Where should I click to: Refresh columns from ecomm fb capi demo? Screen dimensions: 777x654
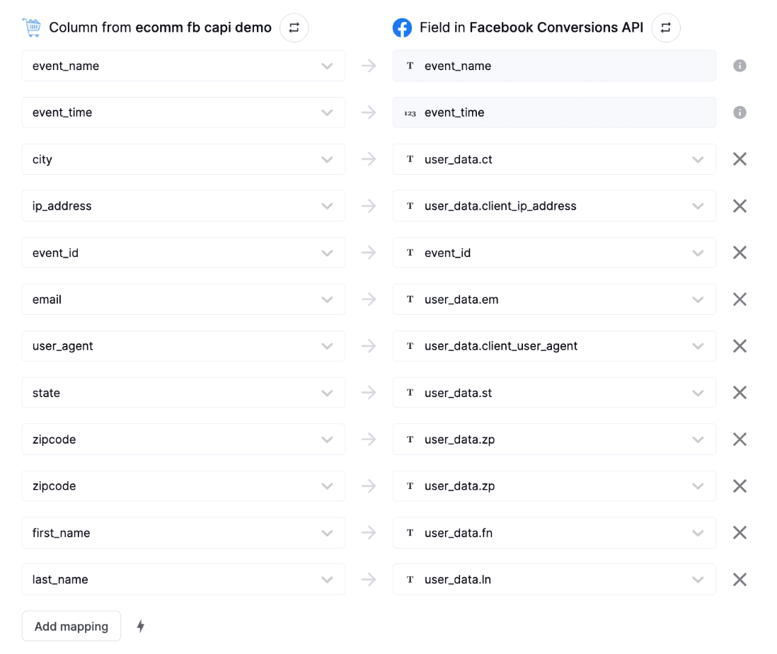tap(294, 28)
